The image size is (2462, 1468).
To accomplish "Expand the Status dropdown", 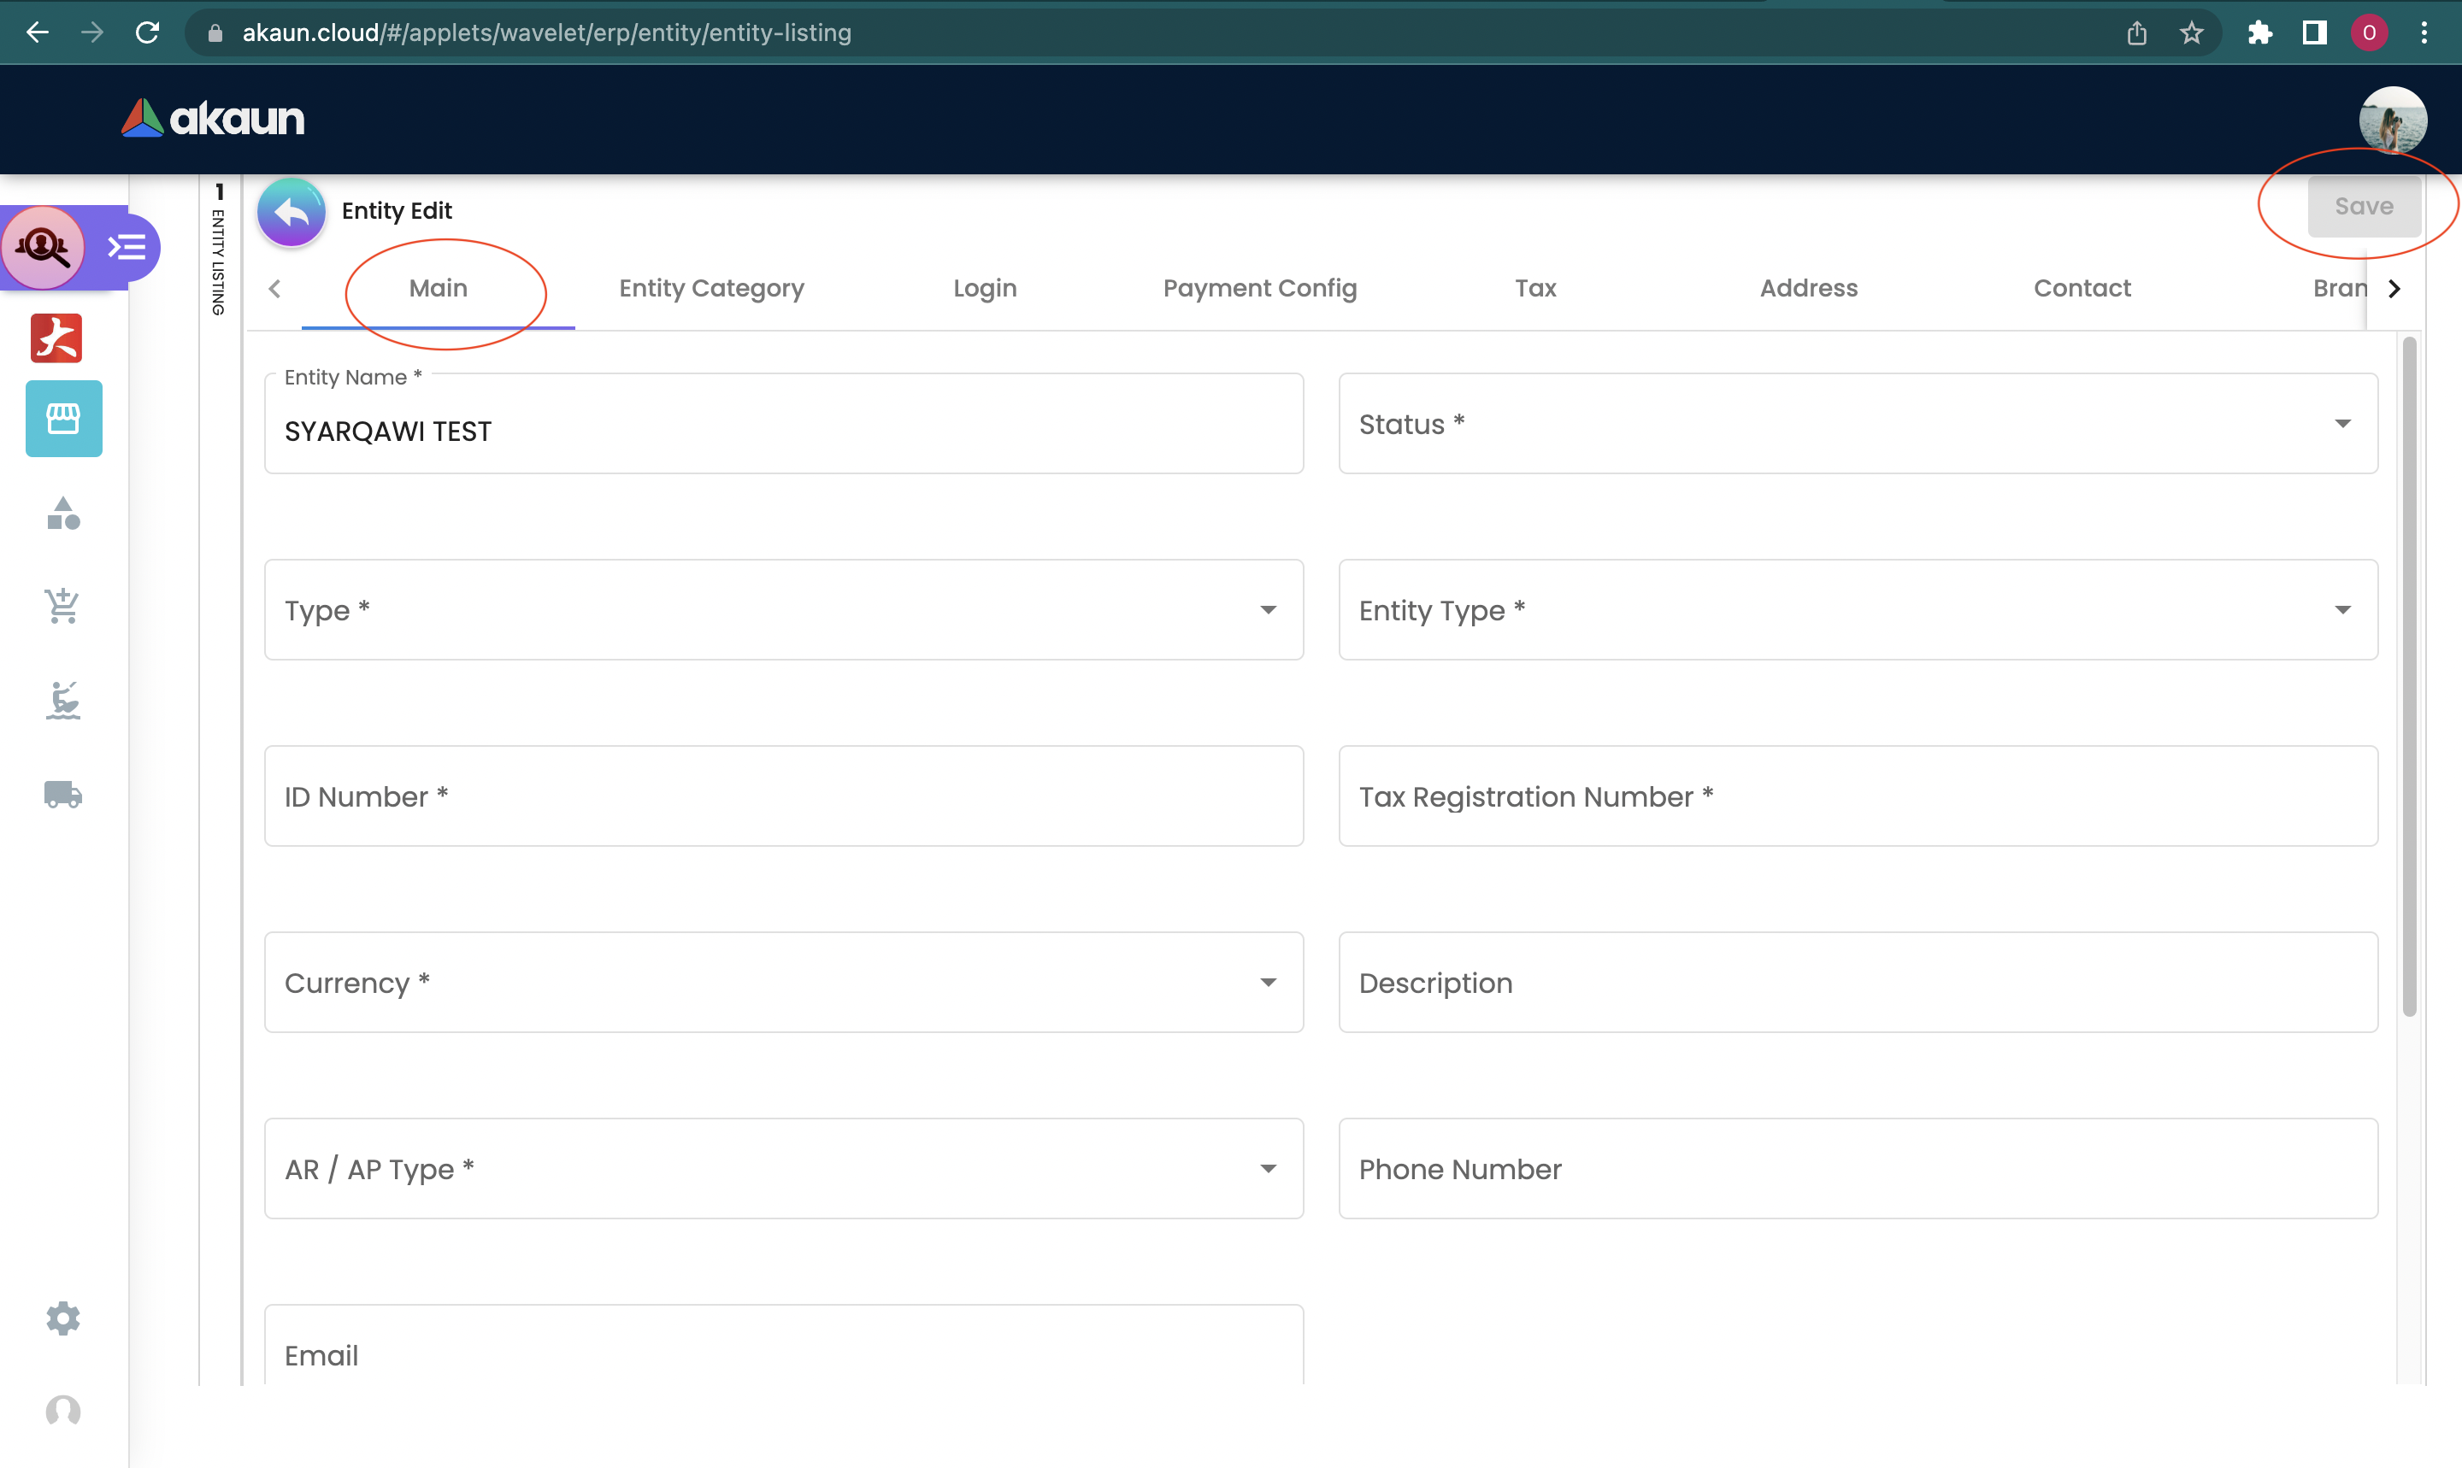I will tap(1858, 423).
